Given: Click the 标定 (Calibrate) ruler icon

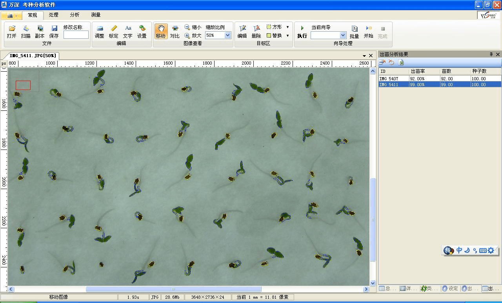Looking at the screenshot, I should [114, 29].
